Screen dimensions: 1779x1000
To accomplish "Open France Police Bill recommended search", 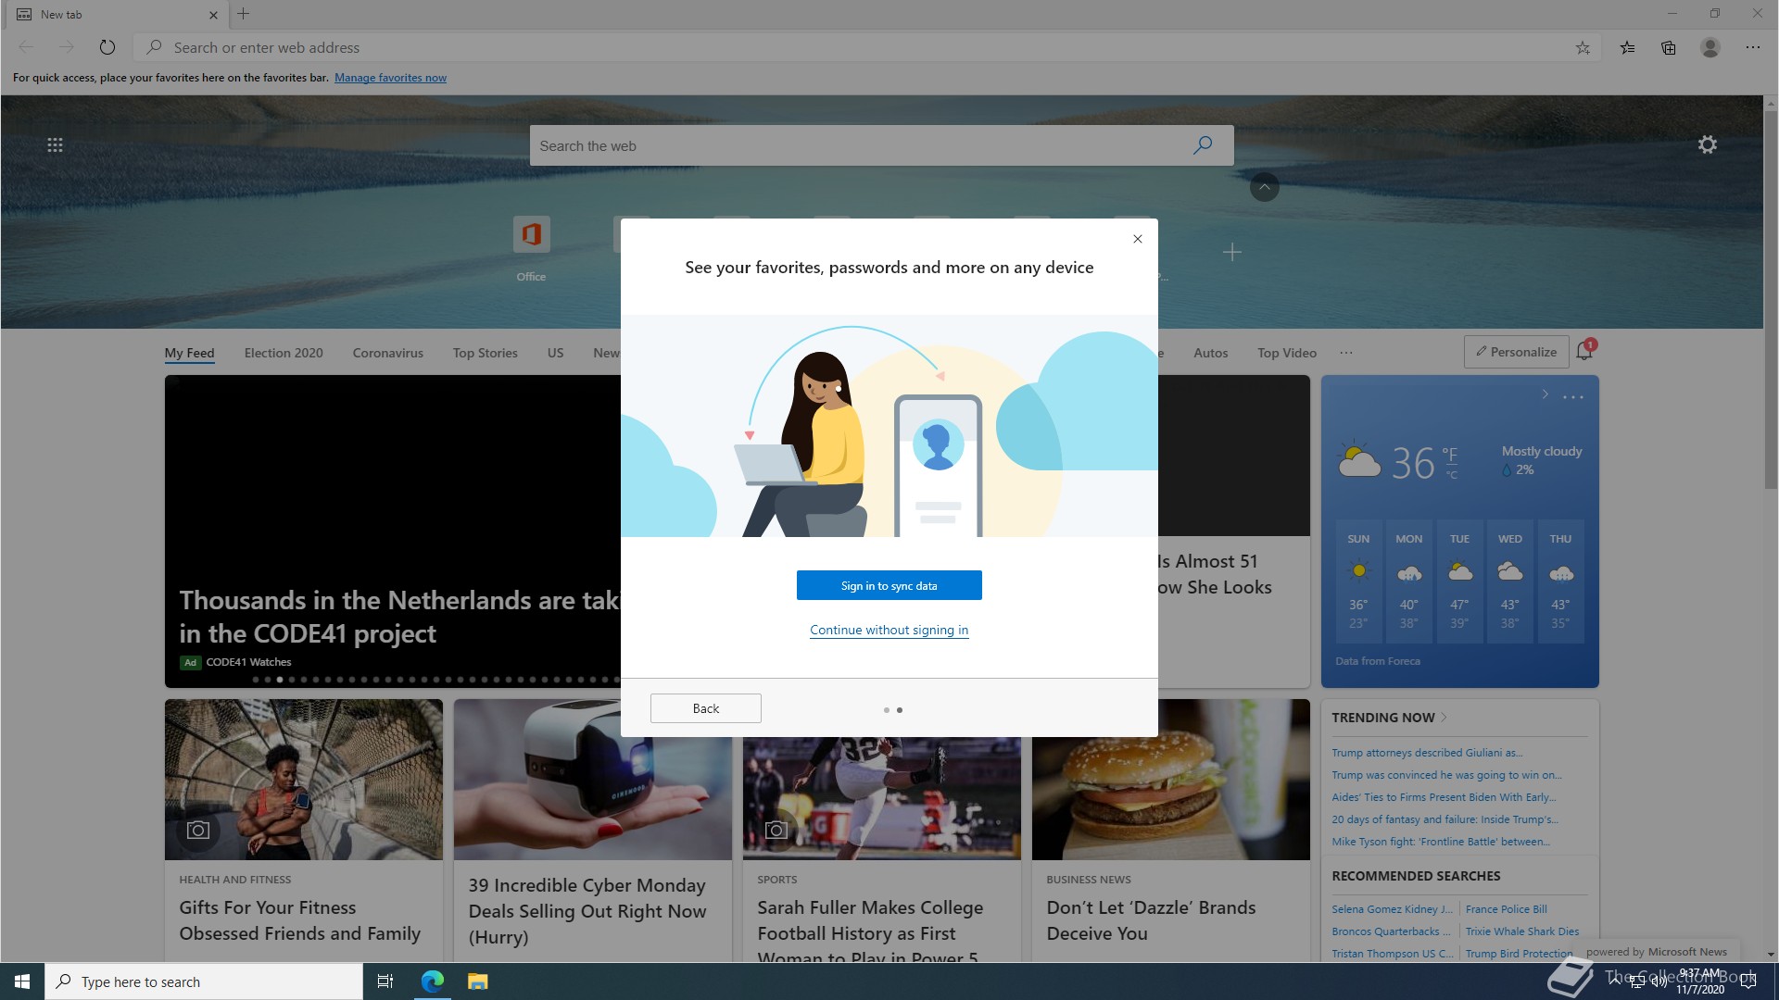I will (x=1506, y=909).
